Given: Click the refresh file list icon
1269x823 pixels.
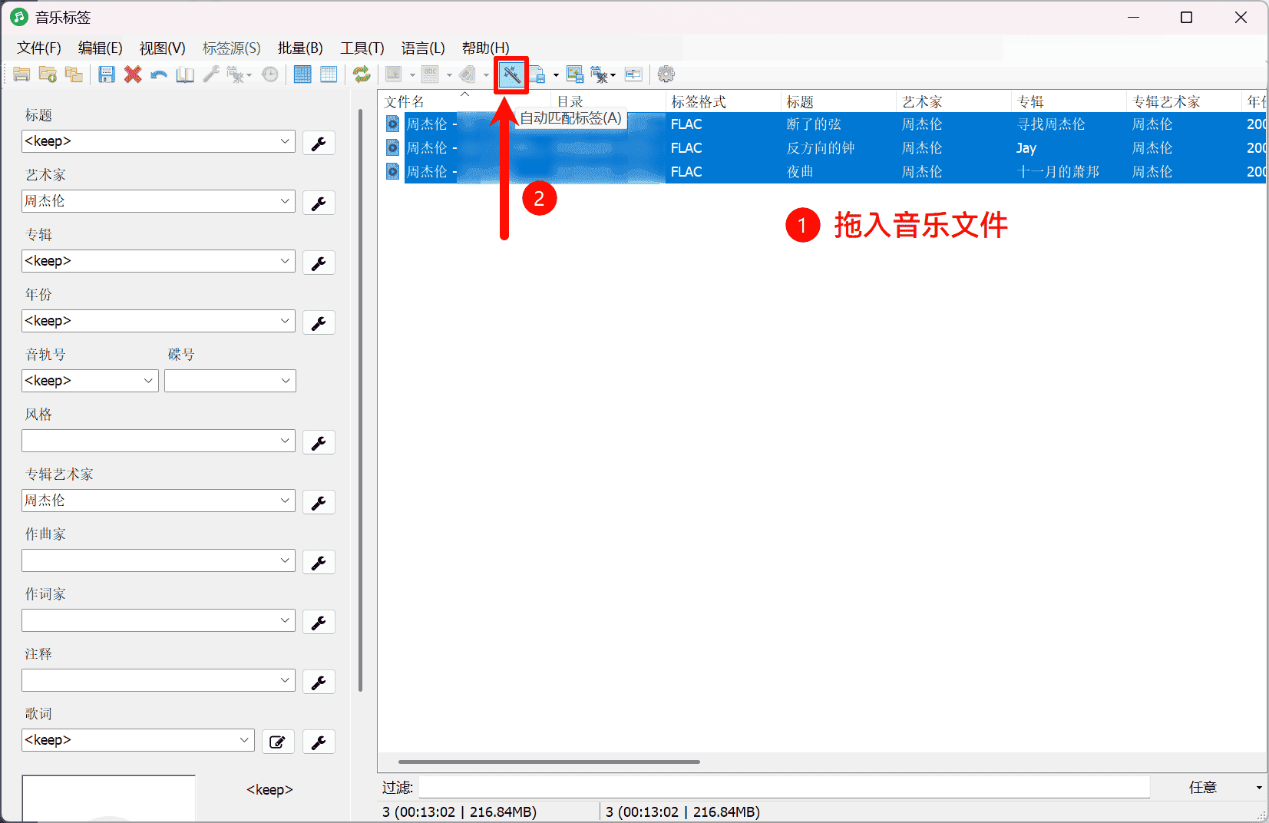Looking at the screenshot, I should (361, 74).
